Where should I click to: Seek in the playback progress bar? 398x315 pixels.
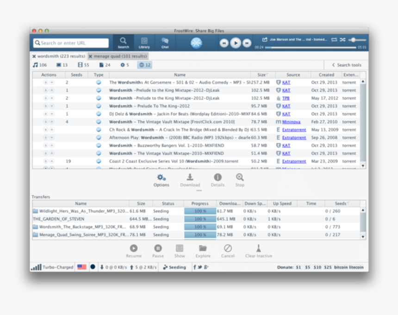pos(310,48)
